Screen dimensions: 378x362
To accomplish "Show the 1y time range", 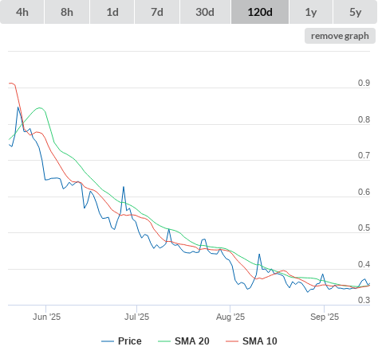I will tap(311, 12).
